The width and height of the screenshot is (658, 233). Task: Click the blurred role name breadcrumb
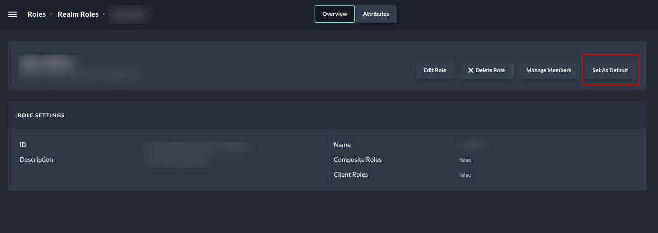point(130,14)
